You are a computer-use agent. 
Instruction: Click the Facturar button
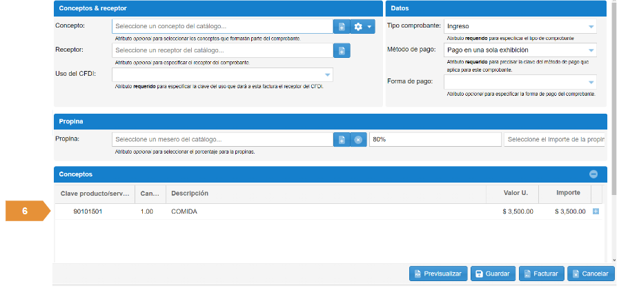(x=542, y=274)
